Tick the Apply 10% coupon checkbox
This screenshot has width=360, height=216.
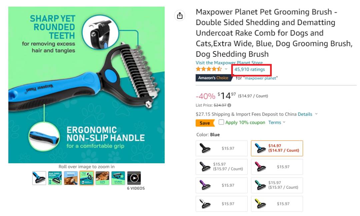click(221, 122)
